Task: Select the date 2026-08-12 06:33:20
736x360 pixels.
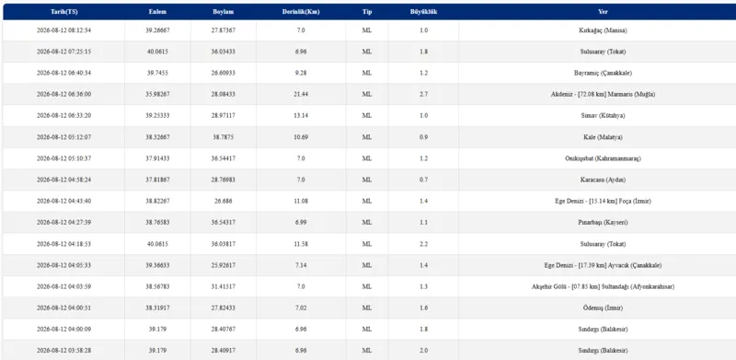Action: pos(63,116)
